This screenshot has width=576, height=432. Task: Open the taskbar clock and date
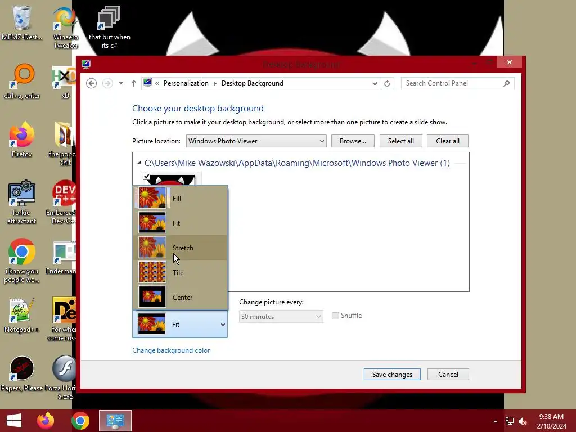[x=551, y=421]
